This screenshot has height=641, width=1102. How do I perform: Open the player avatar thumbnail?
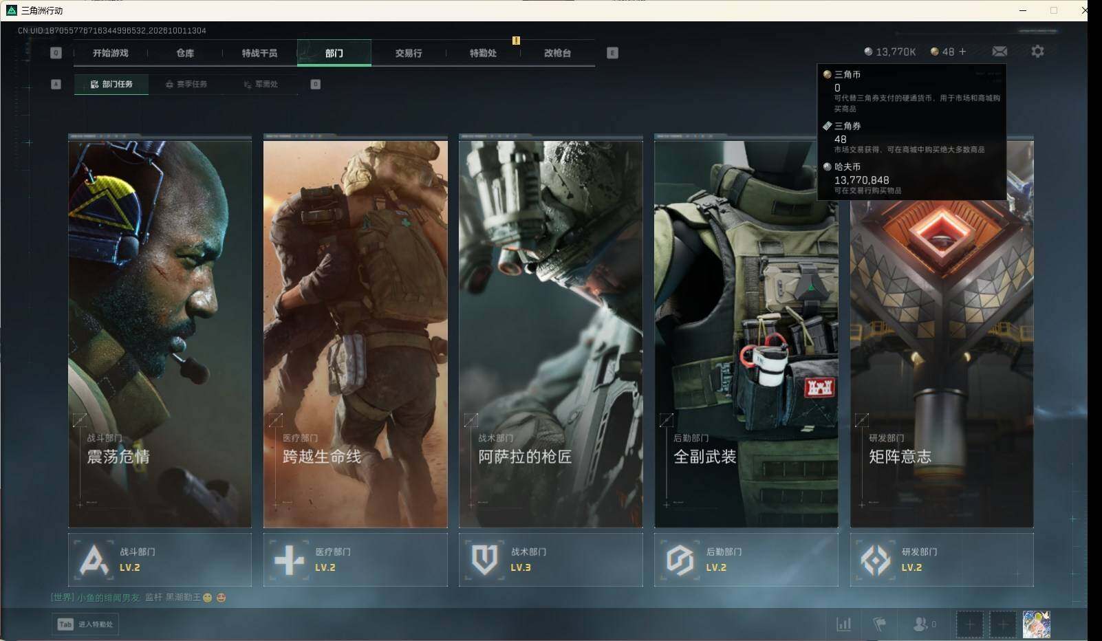point(1037,624)
